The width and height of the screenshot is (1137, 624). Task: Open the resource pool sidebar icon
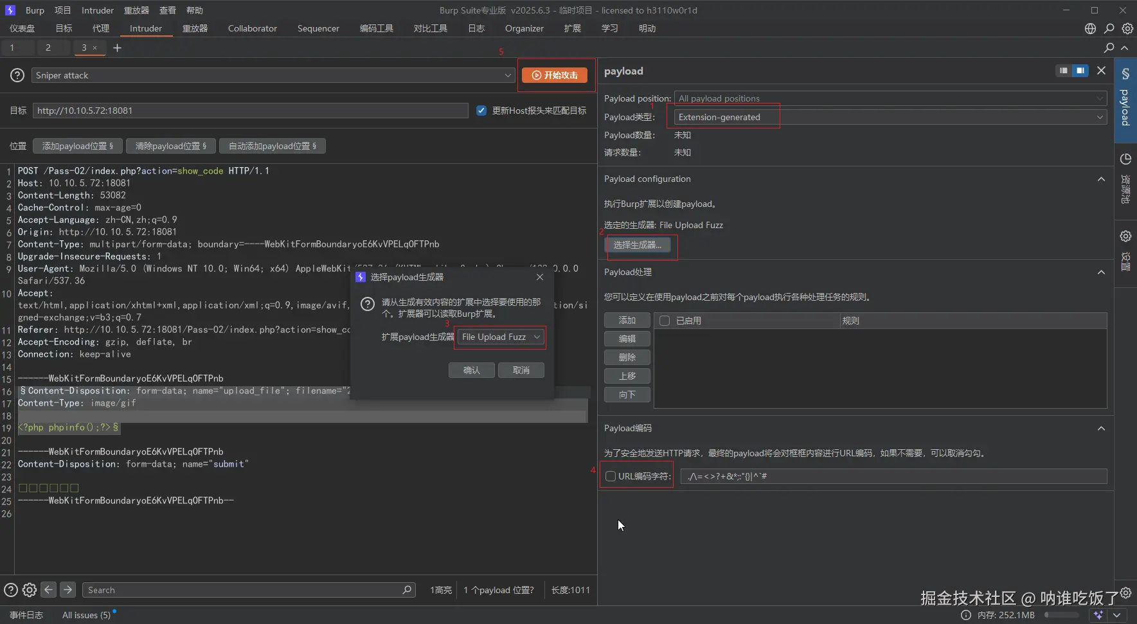click(1125, 159)
